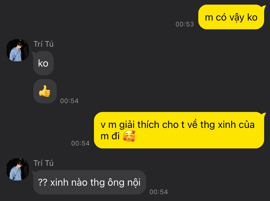Click the word 'vậy' in the top message
The width and height of the screenshot is (270, 201).
click(237, 18)
